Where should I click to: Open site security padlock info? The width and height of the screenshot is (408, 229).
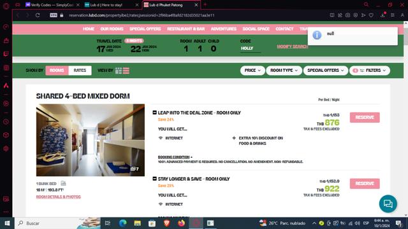coord(62,15)
